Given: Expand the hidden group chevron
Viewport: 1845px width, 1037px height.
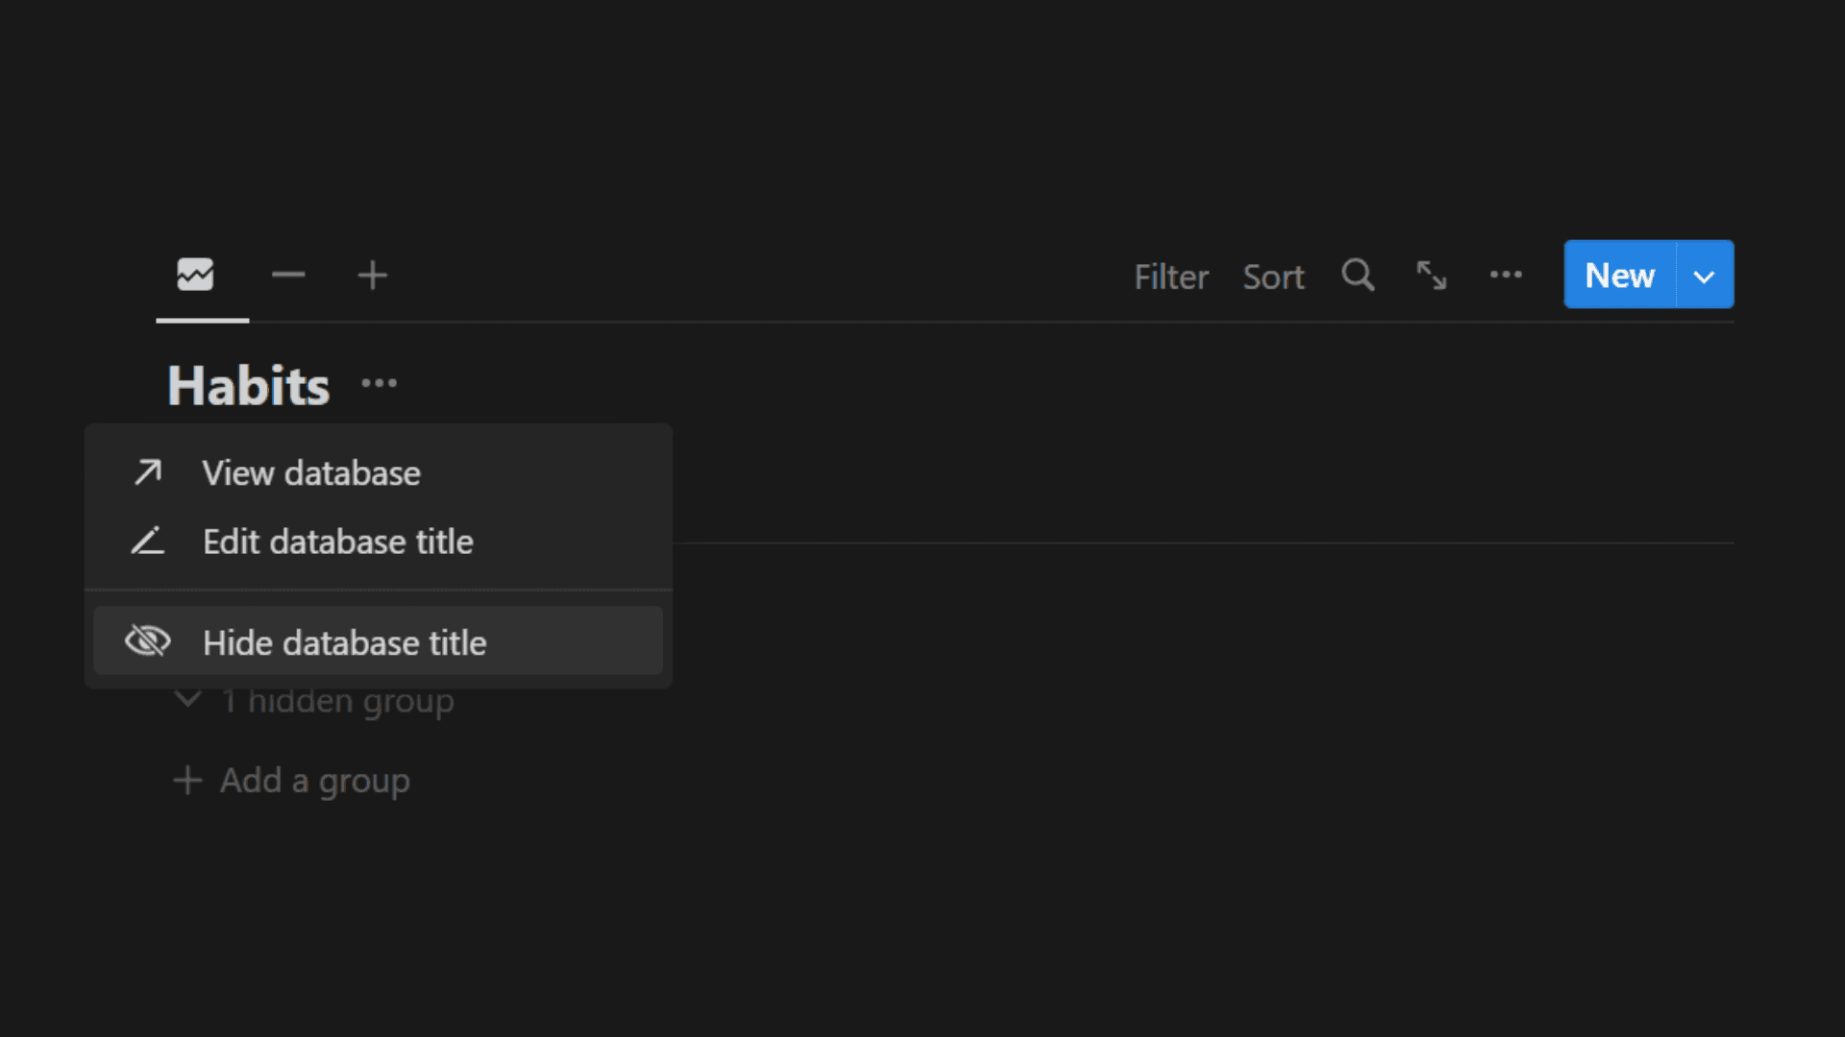Looking at the screenshot, I should pyautogui.click(x=187, y=698).
